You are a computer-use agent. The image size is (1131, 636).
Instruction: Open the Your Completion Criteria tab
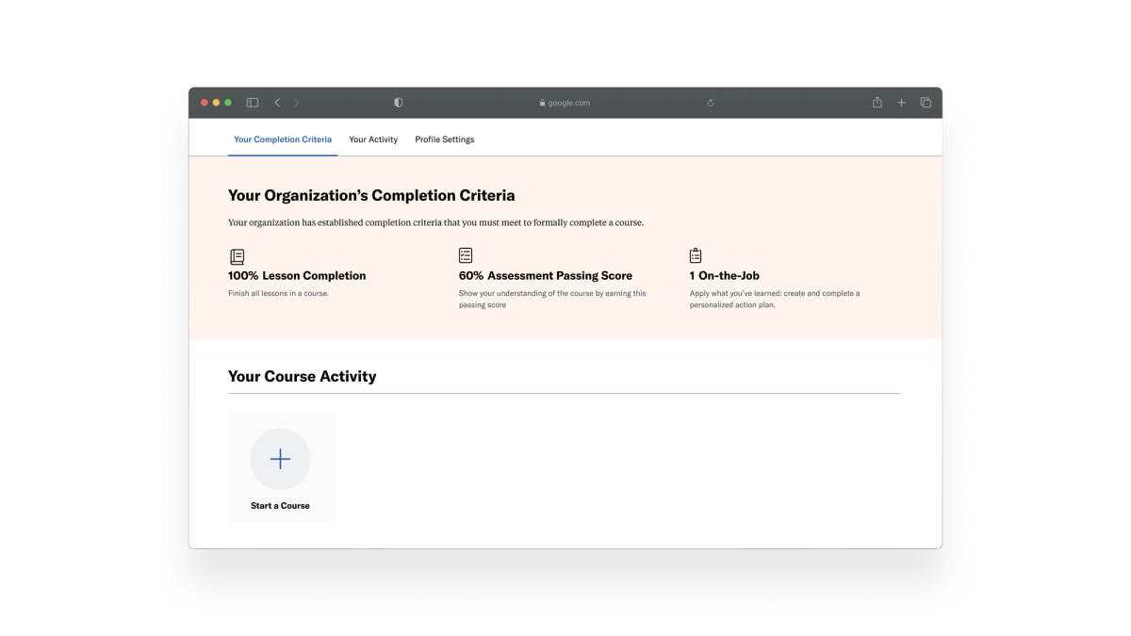click(283, 139)
